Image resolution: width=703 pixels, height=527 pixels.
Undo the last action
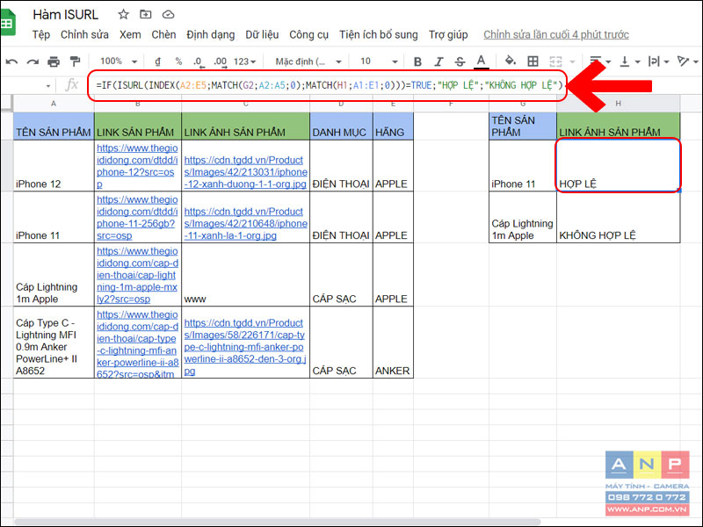(x=12, y=61)
